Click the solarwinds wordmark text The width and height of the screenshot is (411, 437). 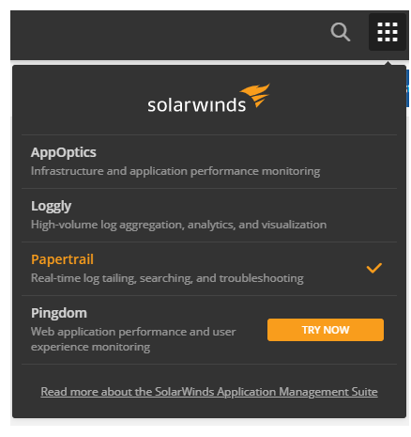(x=196, y=105)
